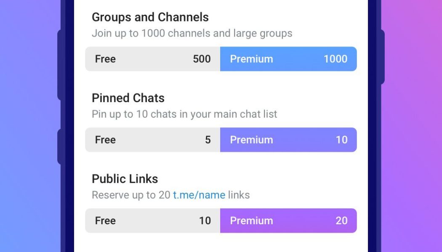The height and width of the screenshot is (252, 442).
Task: Toggle the Premium side of Pinned Chats bar
Action: click(x=288, y=139)
